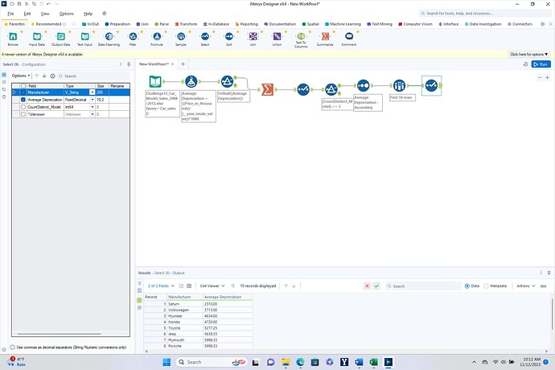Click the field list horizontal scrollbar
Viewport: 555px width, 370px height.
[x=59, y=334]
